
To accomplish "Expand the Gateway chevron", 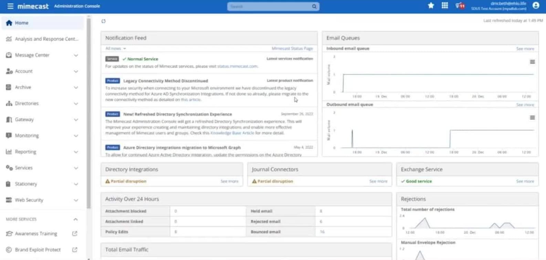I will pyautogui.click(x=76, y=120).
